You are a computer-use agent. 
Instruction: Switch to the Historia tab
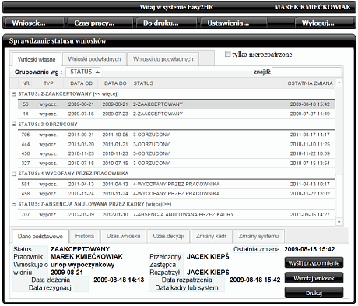click(x=85, y=236)
